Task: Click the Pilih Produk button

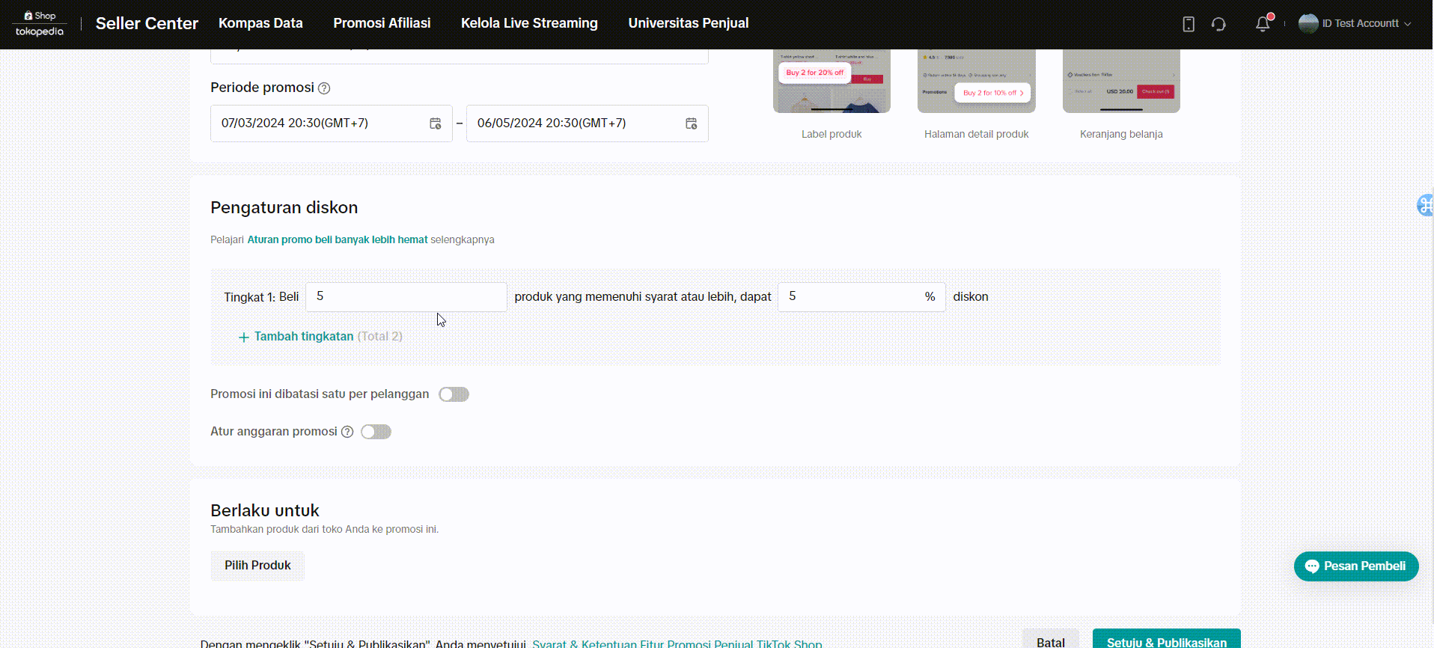Action: point(257,566)
